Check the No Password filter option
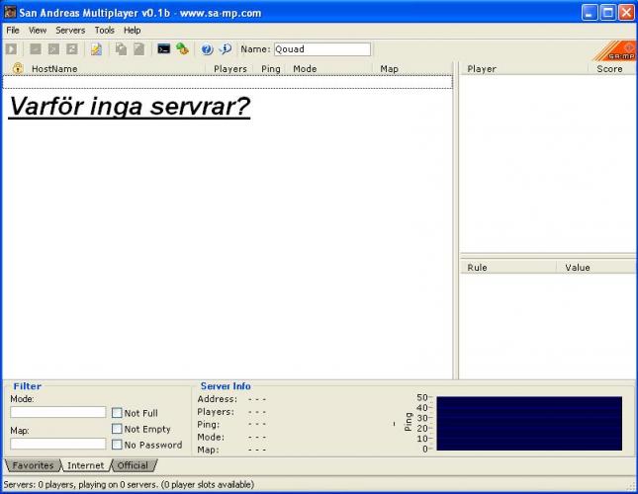The height and width of the screenshot is (494, 638). pyautogui.click(x=117, y=445)
